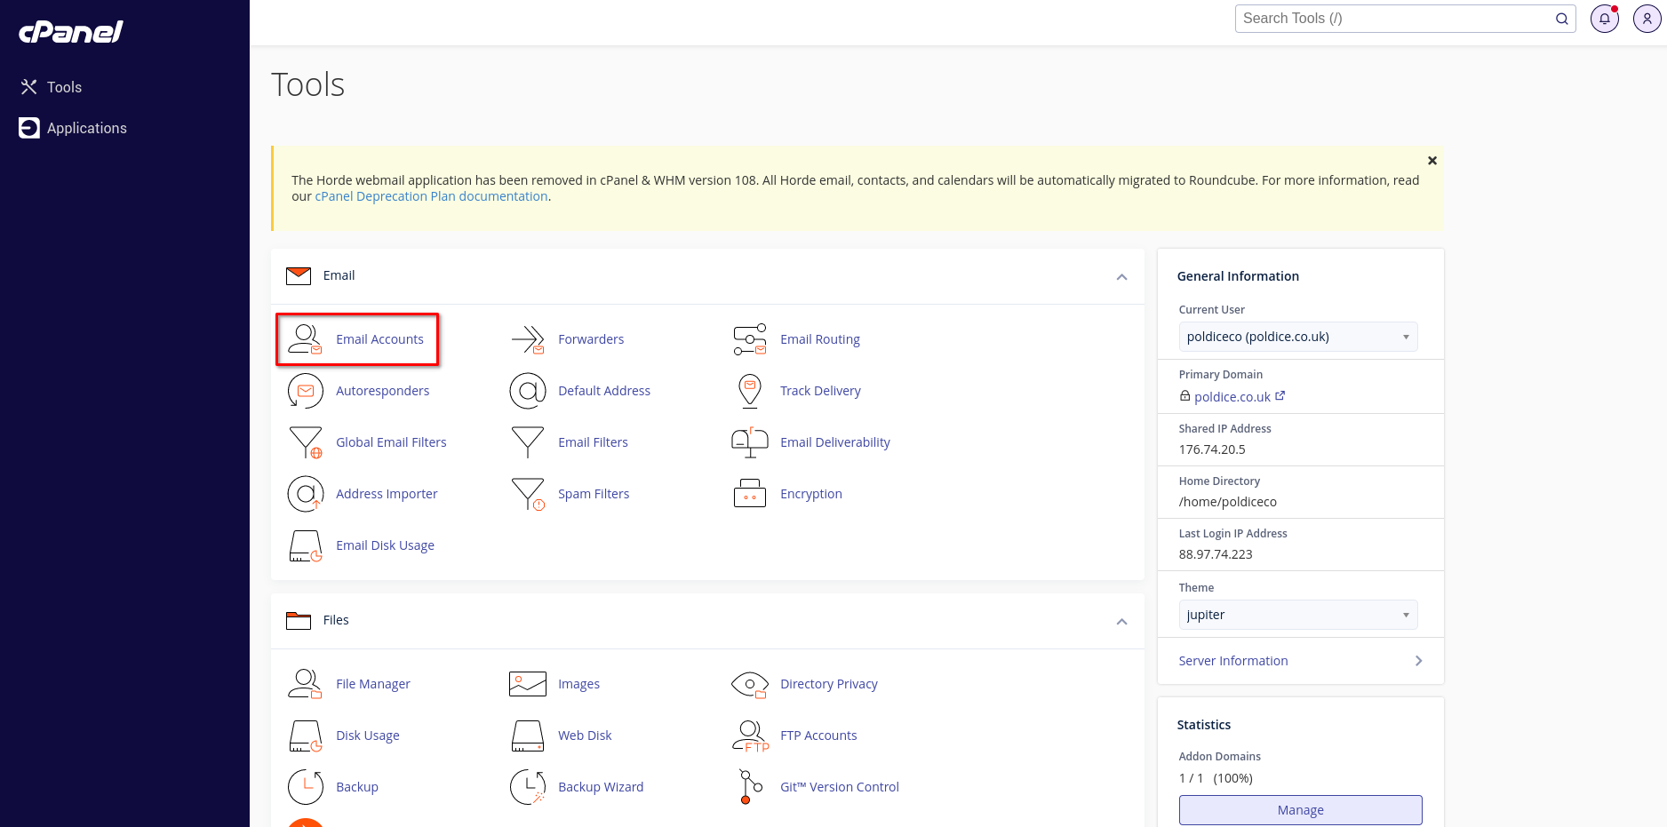Image resolution: width=1667 pixels, height=827 pixels.
Task: Collapse the Files section
Action: [x=1121, y=622]
